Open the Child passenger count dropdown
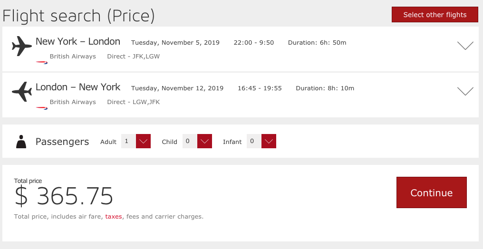Viewport: 483px width, 249px height. 204,141
